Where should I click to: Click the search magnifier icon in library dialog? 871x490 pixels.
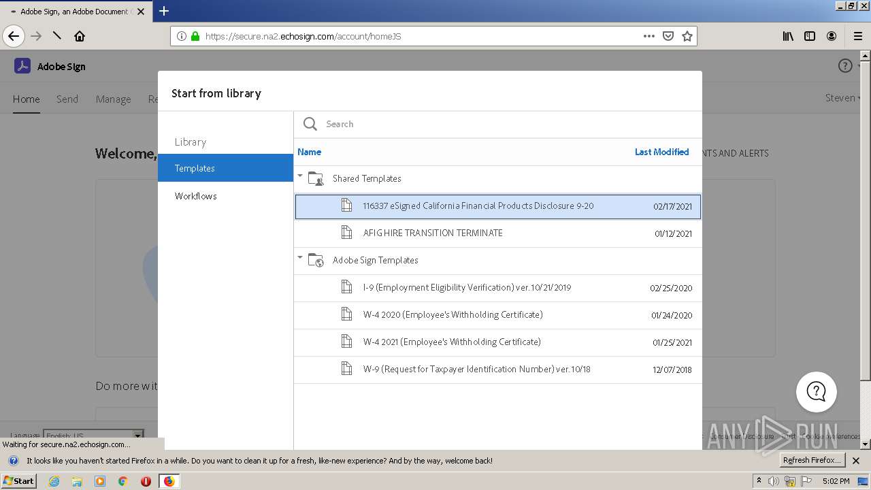coord(310,124)
